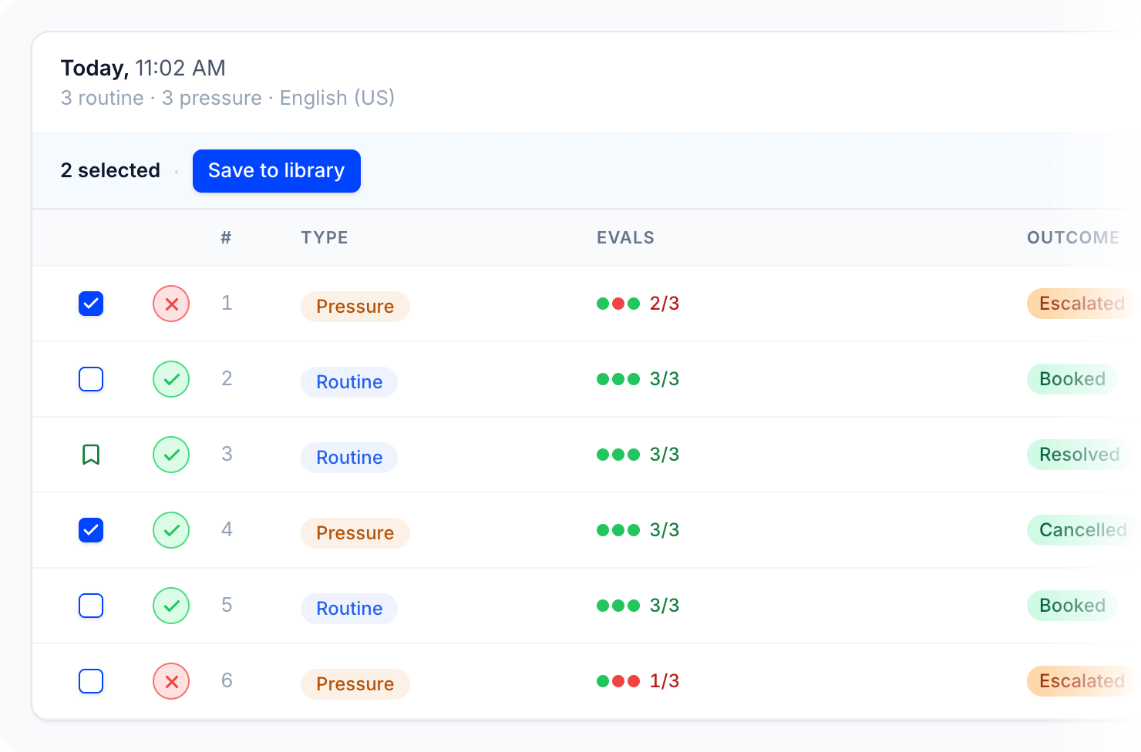
Task: Click the EVALS column header
Action: coord(625,237)
